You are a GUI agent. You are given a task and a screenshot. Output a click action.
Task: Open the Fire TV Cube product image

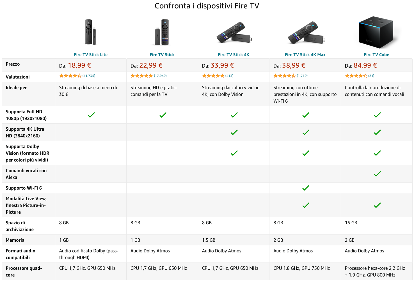376,32
